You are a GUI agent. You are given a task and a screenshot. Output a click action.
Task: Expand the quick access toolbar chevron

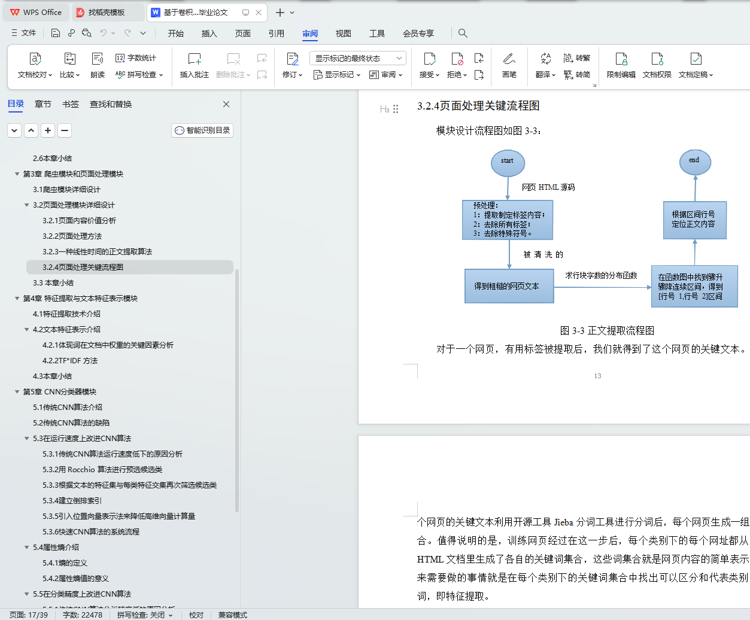[143, 33]
